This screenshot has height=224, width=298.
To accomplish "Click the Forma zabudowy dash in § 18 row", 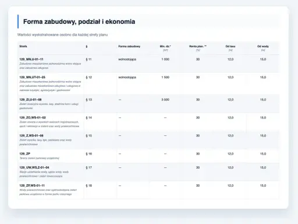I will [120, 185].
